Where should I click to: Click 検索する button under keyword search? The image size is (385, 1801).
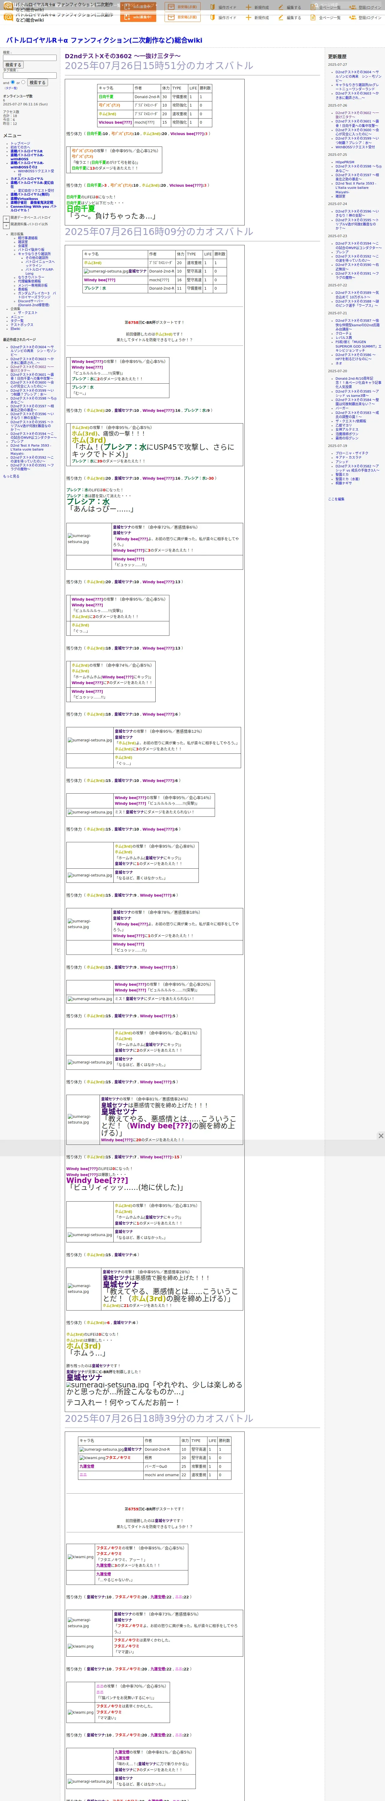tap(13, 65)
